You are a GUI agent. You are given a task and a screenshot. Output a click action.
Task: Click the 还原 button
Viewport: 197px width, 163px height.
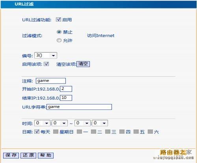pyautogui.click(x=28, y=156)
